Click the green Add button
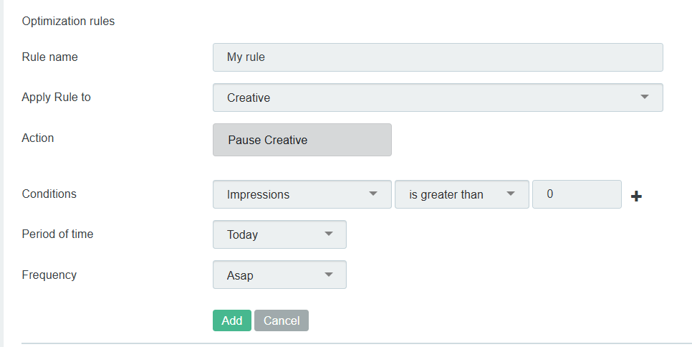The height and width of the screenshot is (347, 692). [231, 320]
